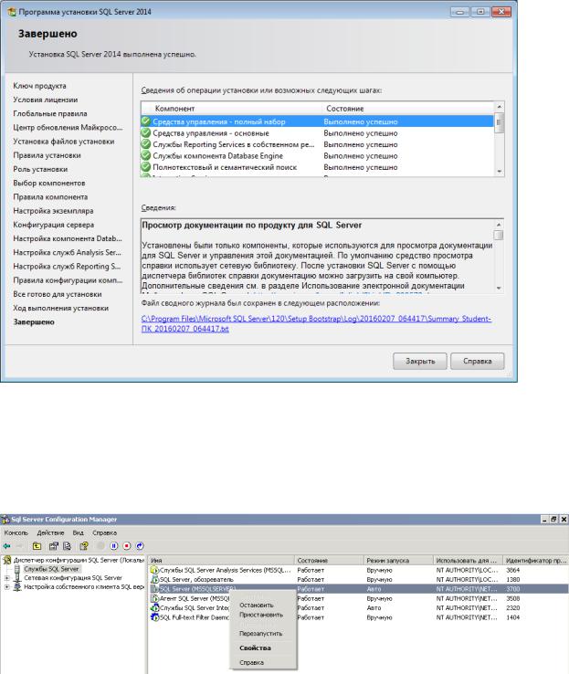
Task: Click the 'Настройка экземпляра' step
Action: click(x=53, y=211)
